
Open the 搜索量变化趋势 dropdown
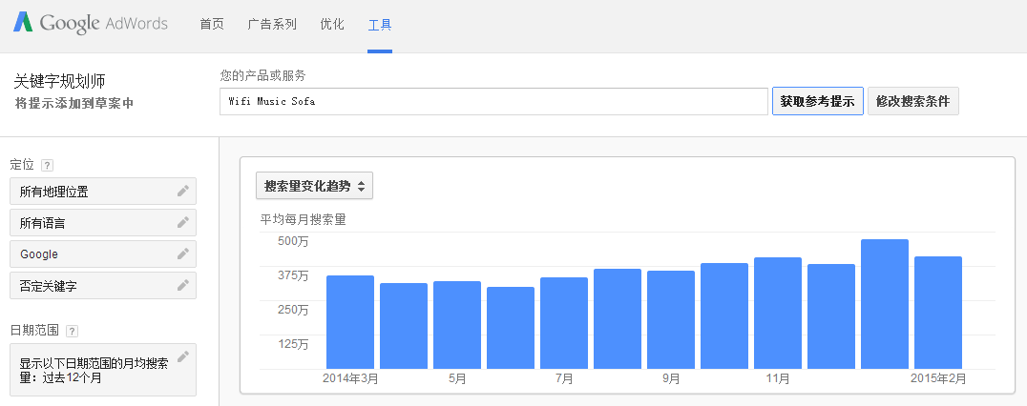pyautogui.click(x=314, y=186)
